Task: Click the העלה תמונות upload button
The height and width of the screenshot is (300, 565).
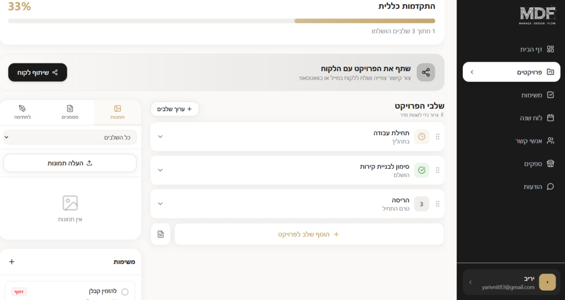Action: click(70, 163)
